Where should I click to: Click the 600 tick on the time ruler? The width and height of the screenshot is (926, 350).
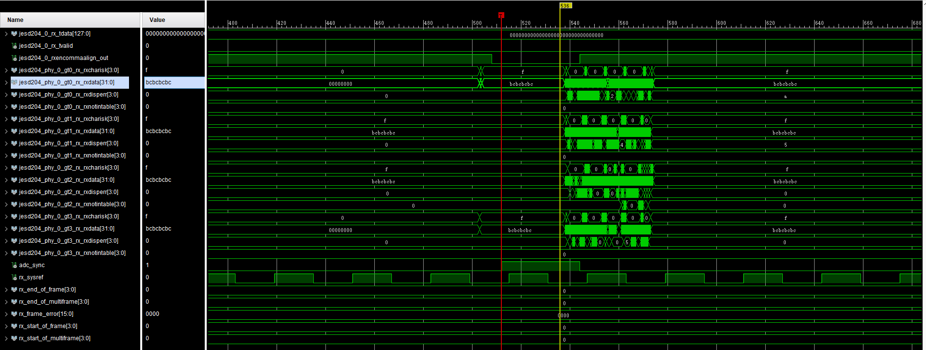click(x=721, y=23)
